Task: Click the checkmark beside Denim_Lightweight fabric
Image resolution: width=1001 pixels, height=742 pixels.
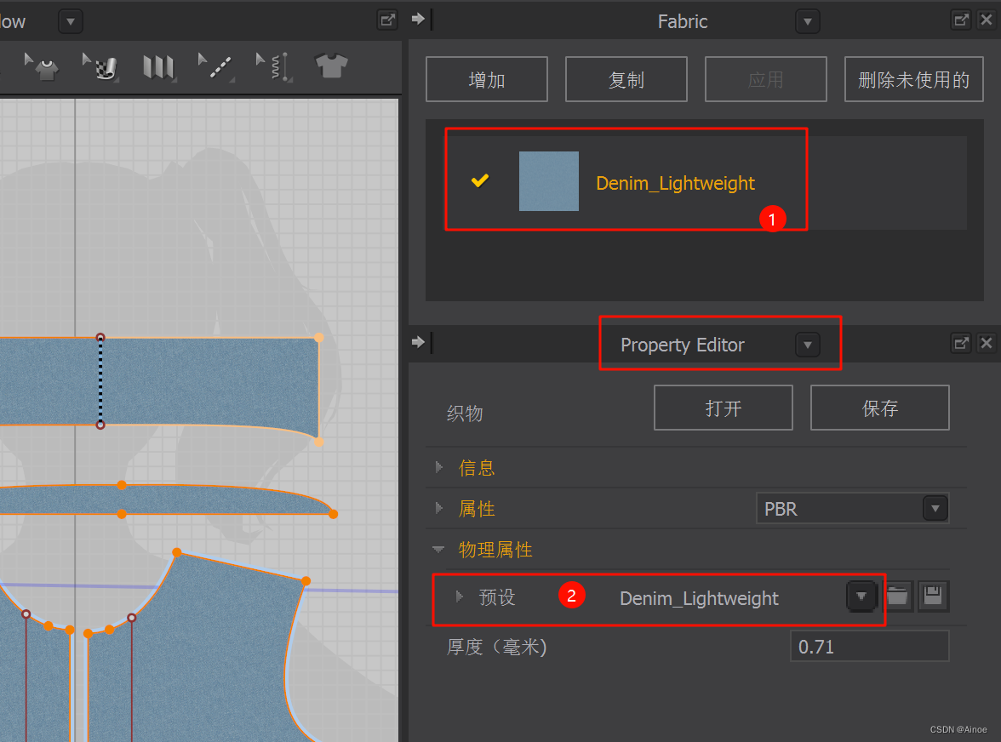Action: (480, 180)
